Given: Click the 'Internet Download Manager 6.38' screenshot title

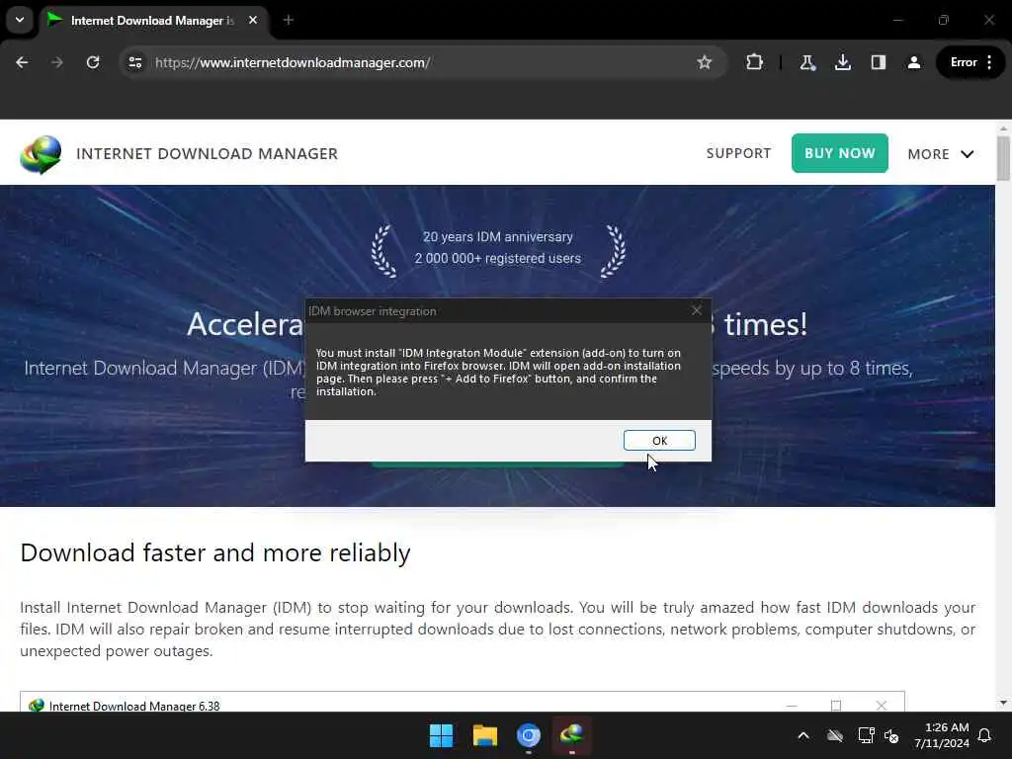Looking at the screenshot, I should coord(134,706).
